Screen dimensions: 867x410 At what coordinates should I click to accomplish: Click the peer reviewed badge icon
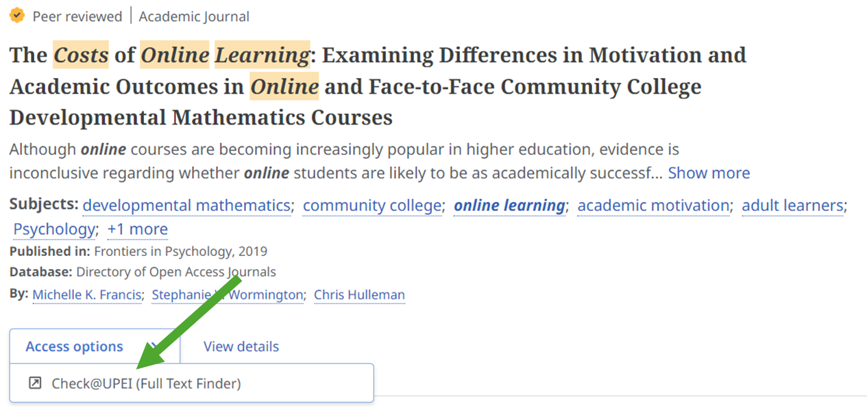pos(17,16)
